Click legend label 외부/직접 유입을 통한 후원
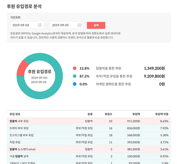177x164 pixels. [114, 76]
